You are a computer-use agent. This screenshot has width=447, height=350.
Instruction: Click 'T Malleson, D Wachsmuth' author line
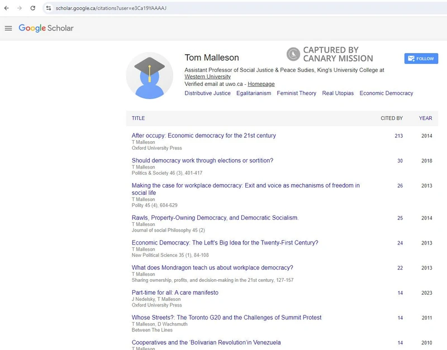tap(159, 324)
